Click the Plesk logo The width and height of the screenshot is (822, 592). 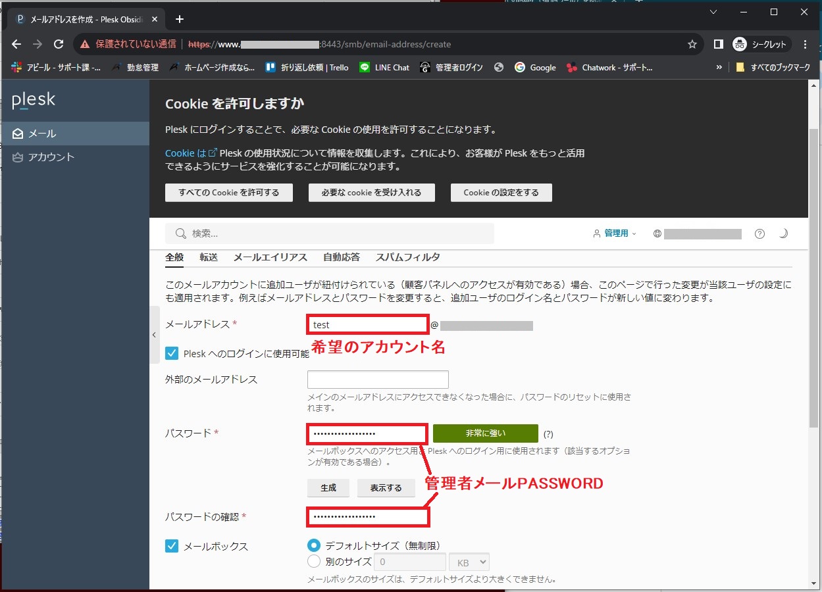click(34, 101)
